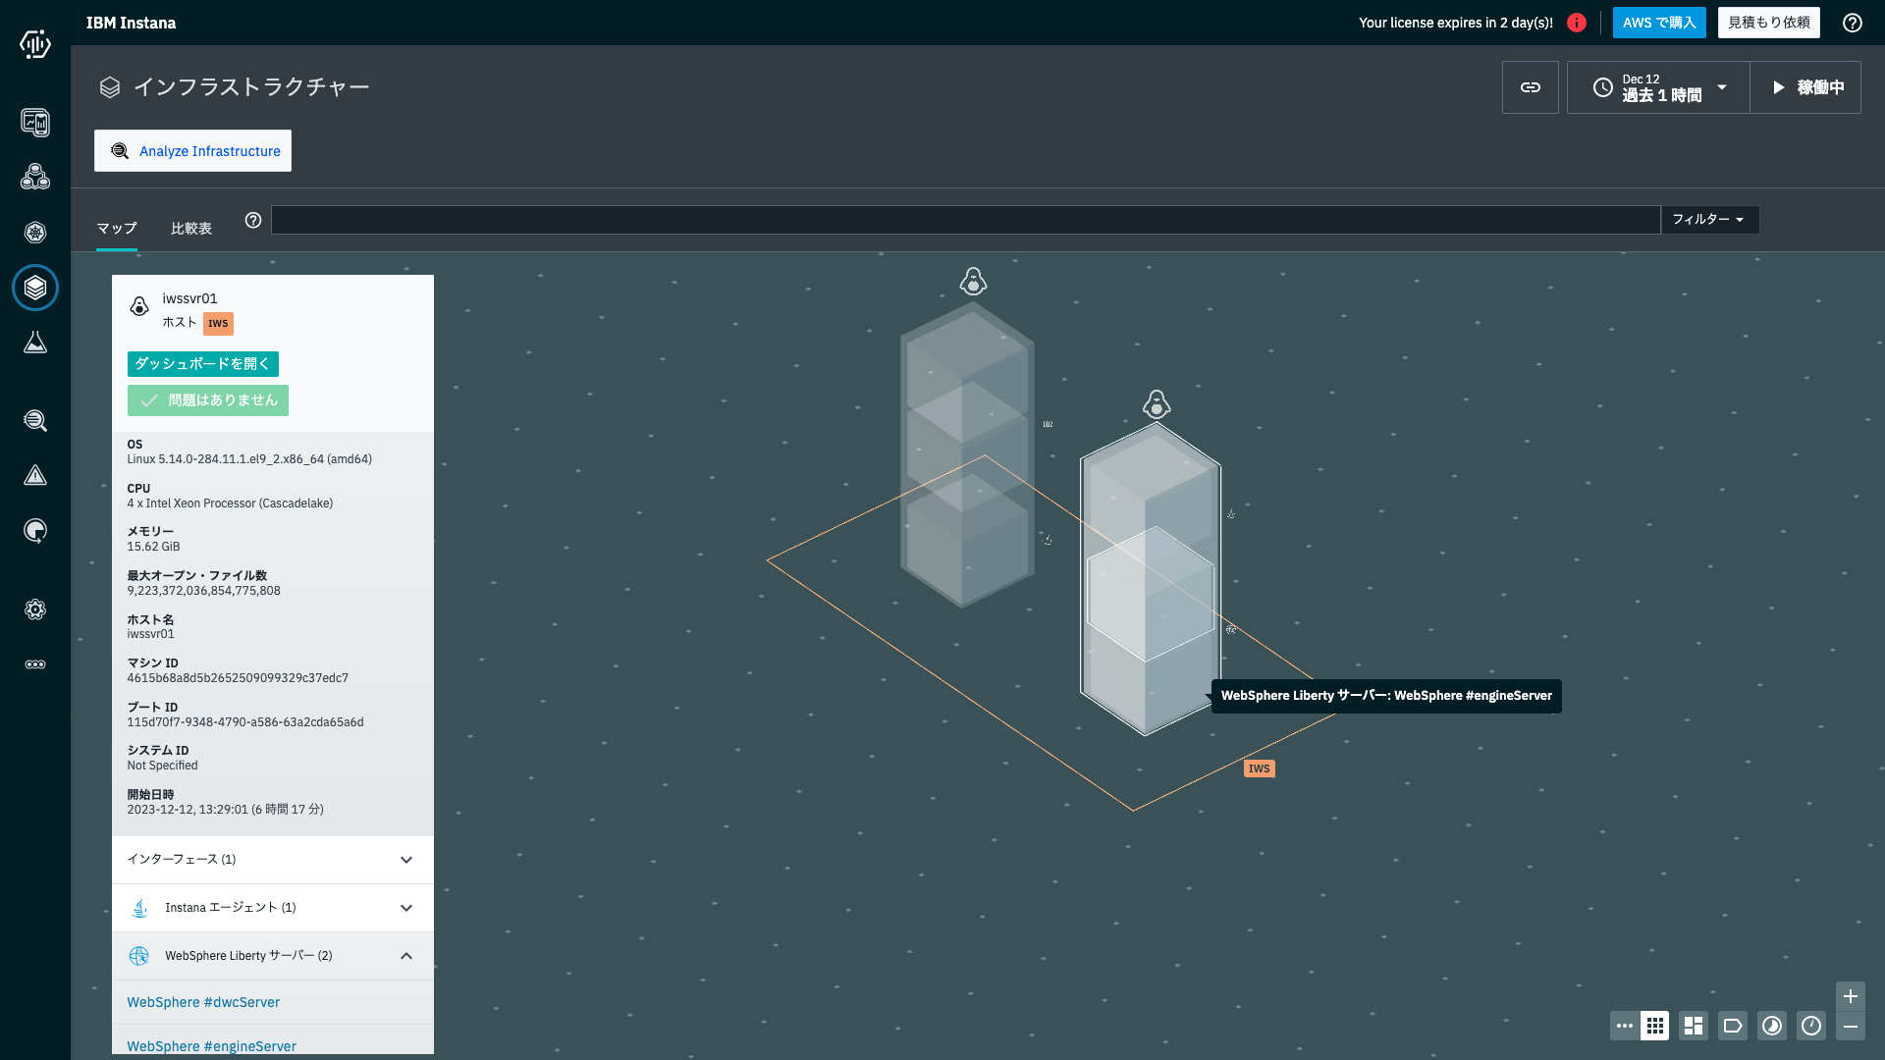The height and width of the screenshot is (1060, 1885).
Task: Click the help icon next to filter bar
Action: (253, 221)
